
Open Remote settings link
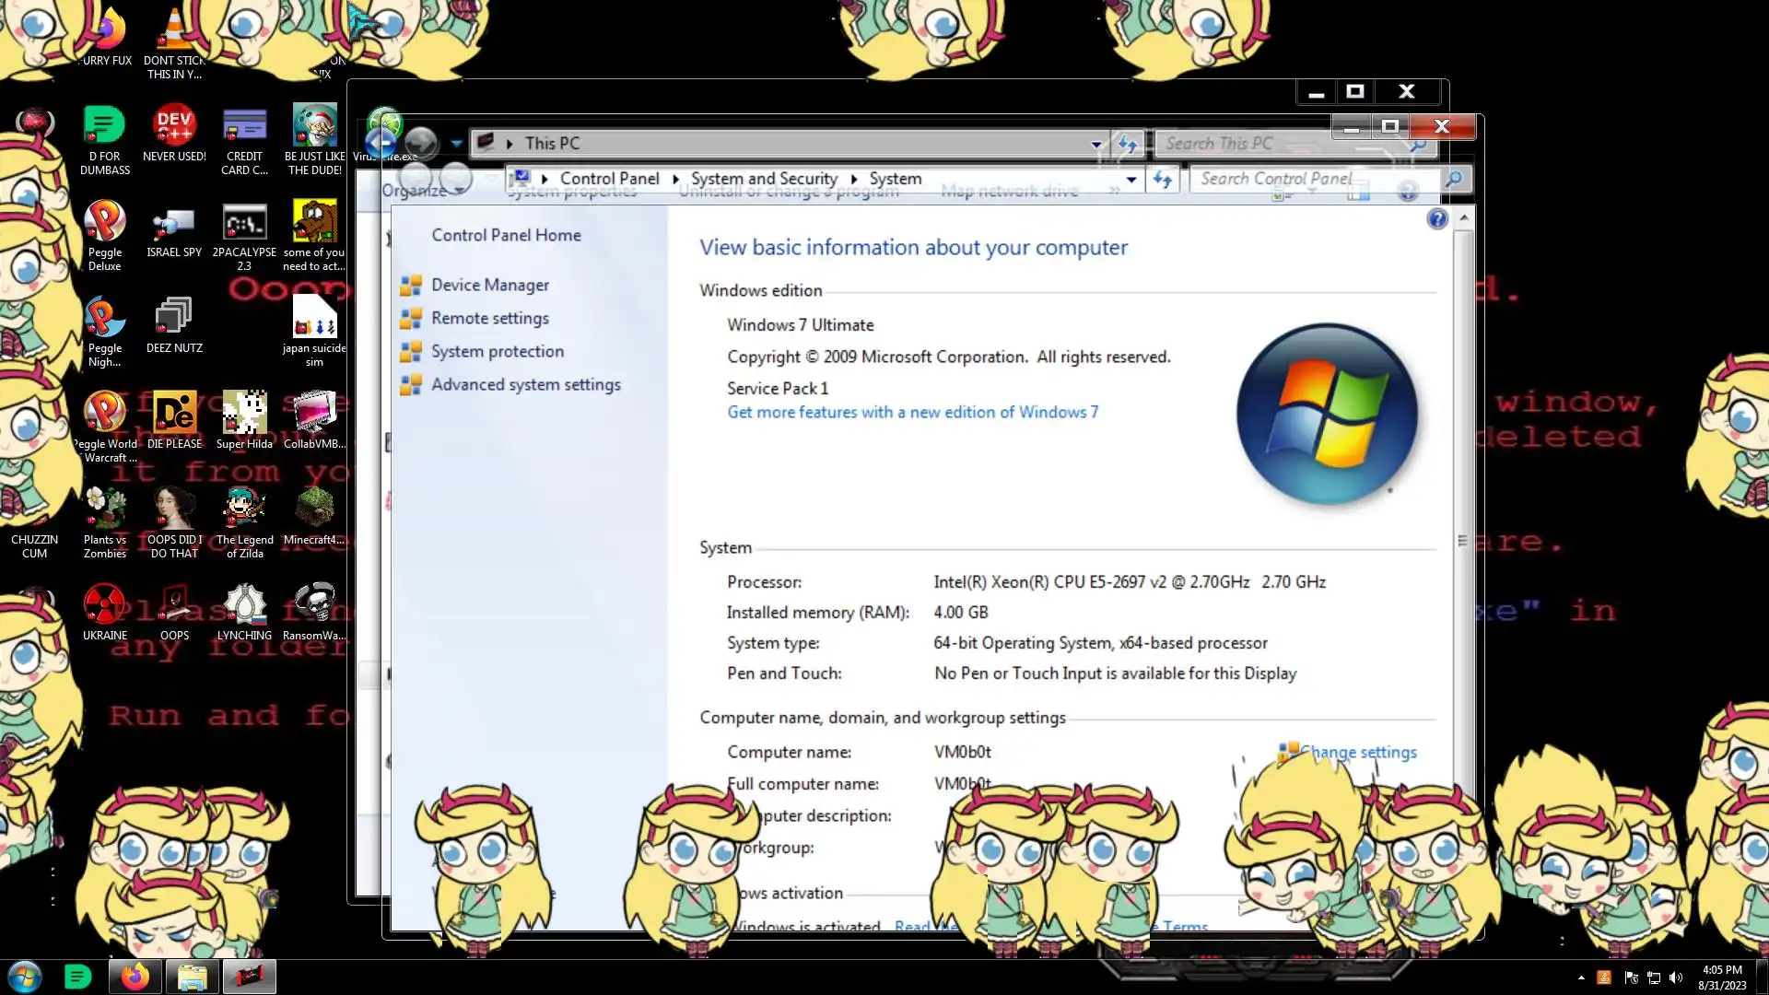489,319
